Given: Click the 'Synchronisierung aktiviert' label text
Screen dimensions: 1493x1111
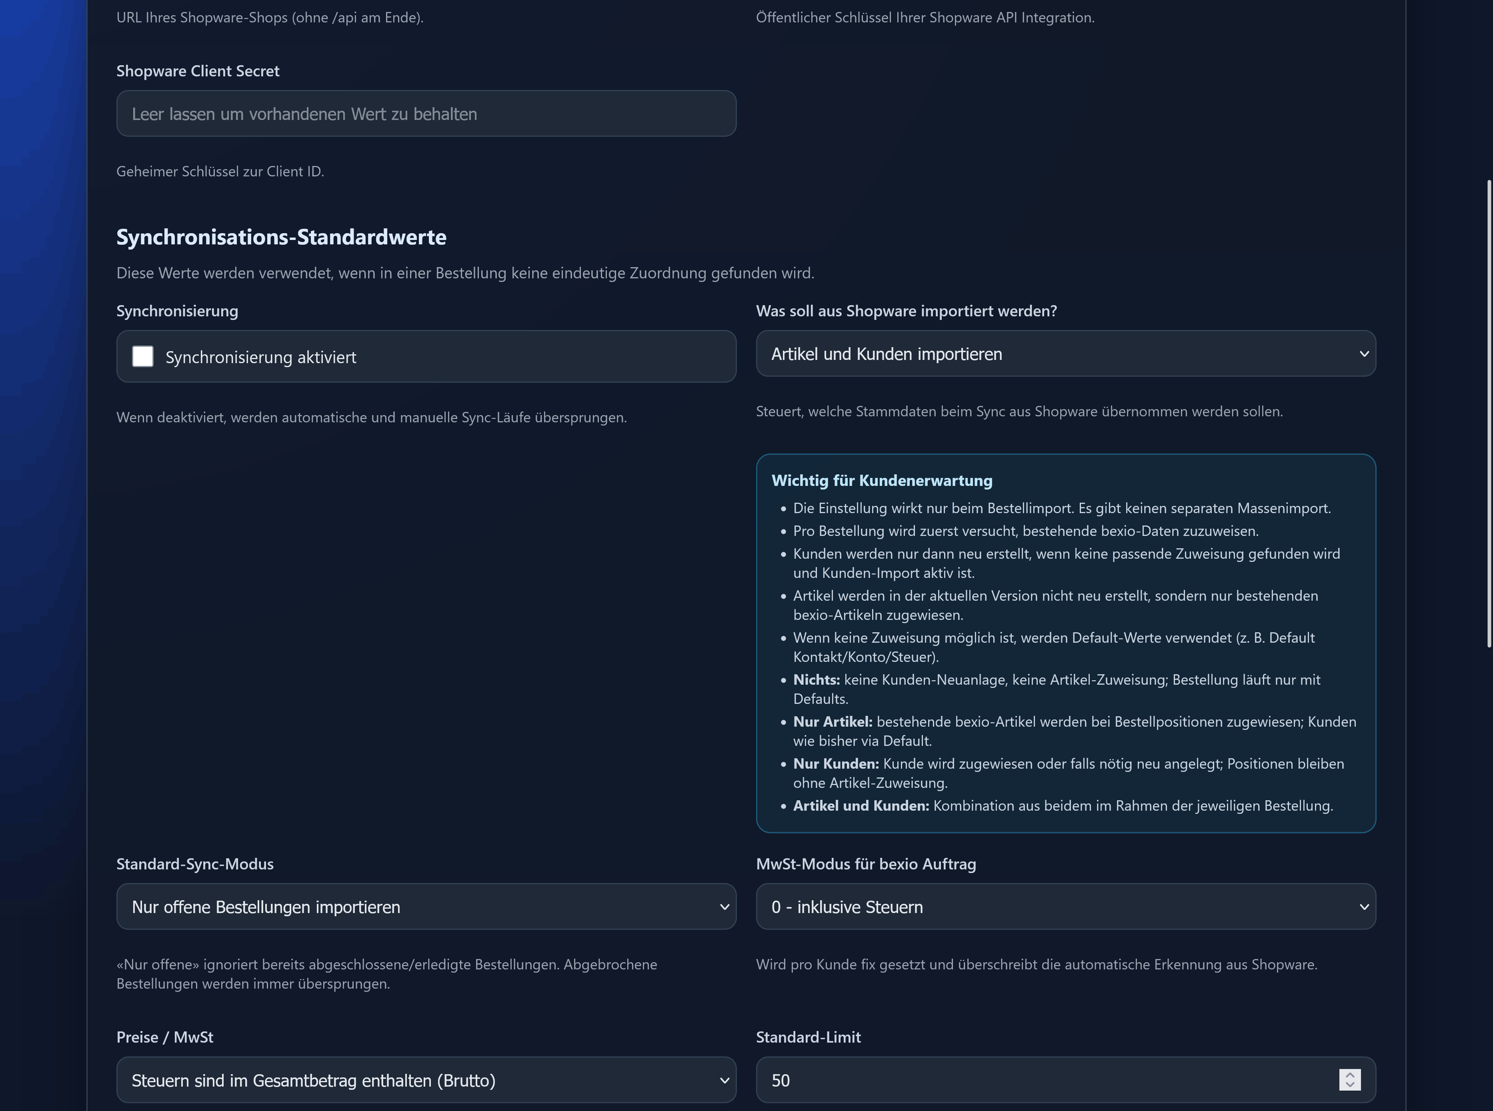Looking at the screenshot, I should tap(260, 357).
